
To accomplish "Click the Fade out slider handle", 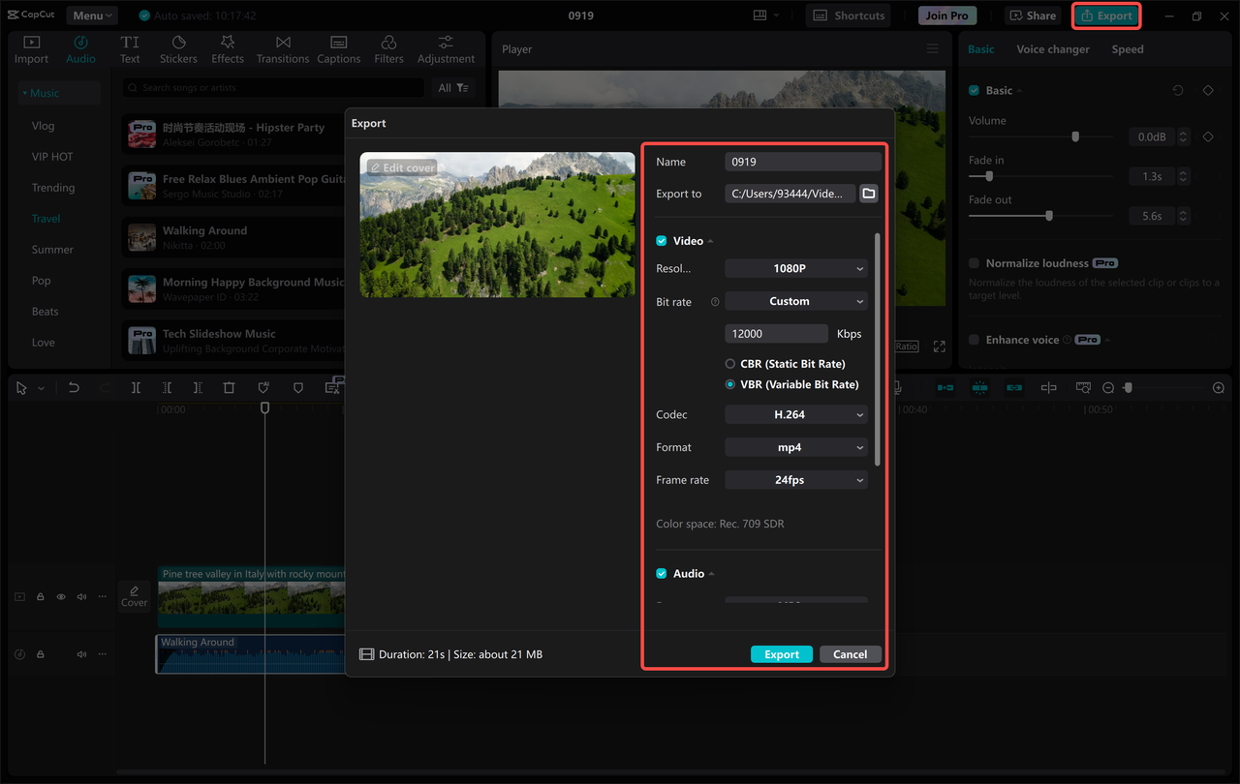I will tap(1049, 216).
